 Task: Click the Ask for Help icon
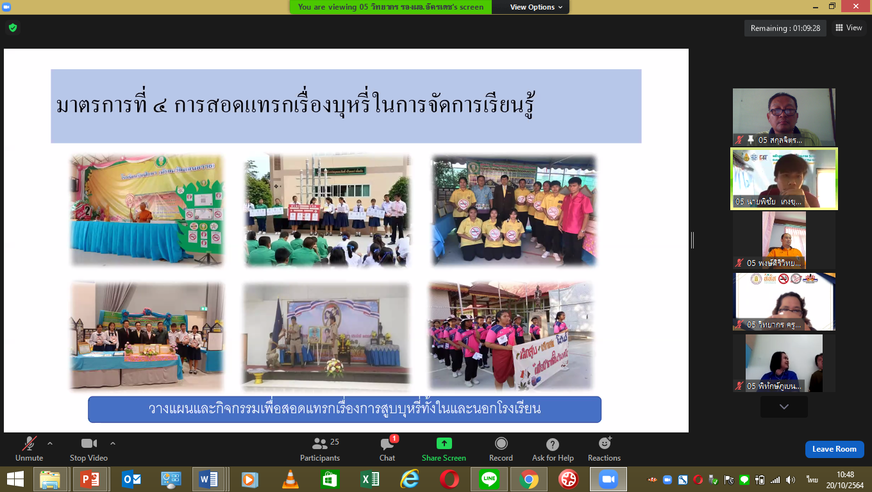click(x=552, y=448)
